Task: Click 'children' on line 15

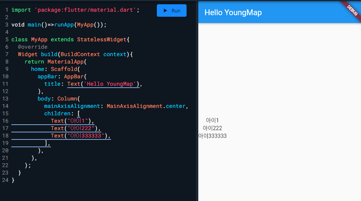Action: click(x=57, y=113)
